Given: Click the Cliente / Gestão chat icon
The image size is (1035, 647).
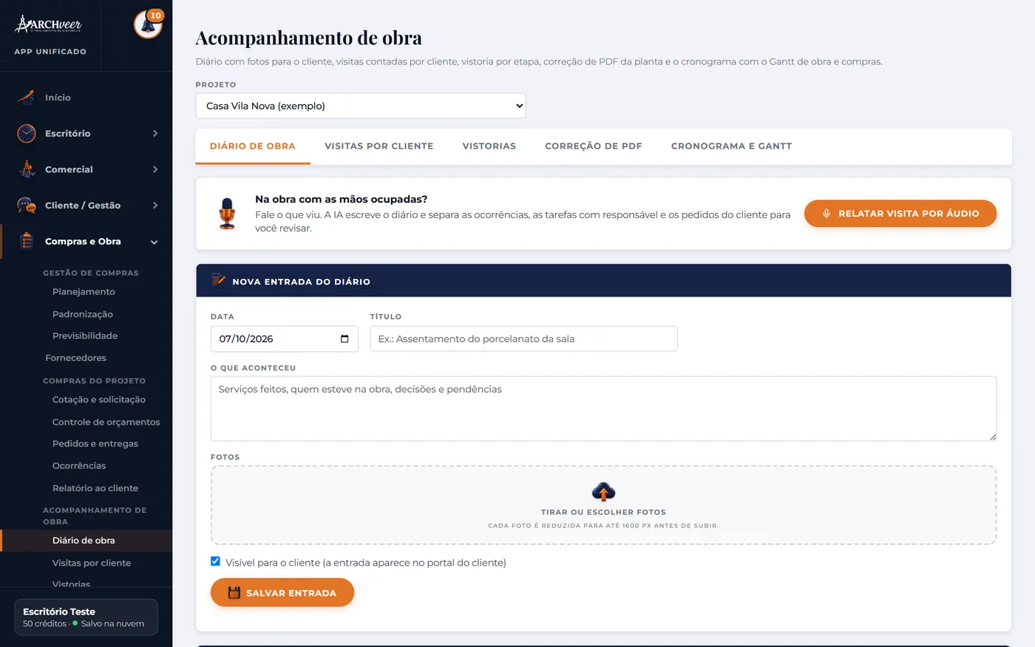Looking at the screenshot, I should click(x=27, y=206).
